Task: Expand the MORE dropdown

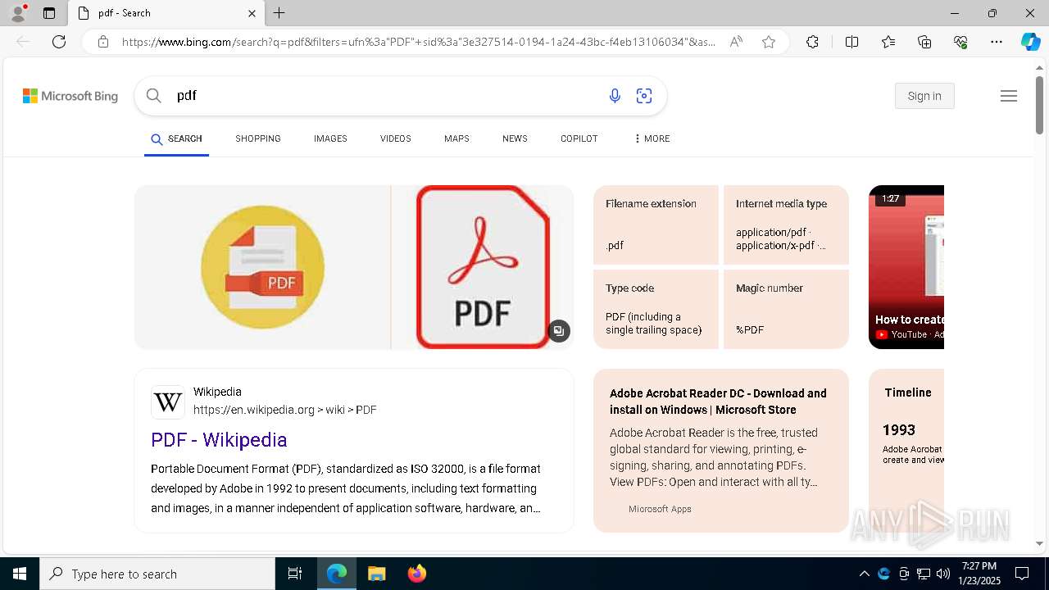Action: point(652,138)
